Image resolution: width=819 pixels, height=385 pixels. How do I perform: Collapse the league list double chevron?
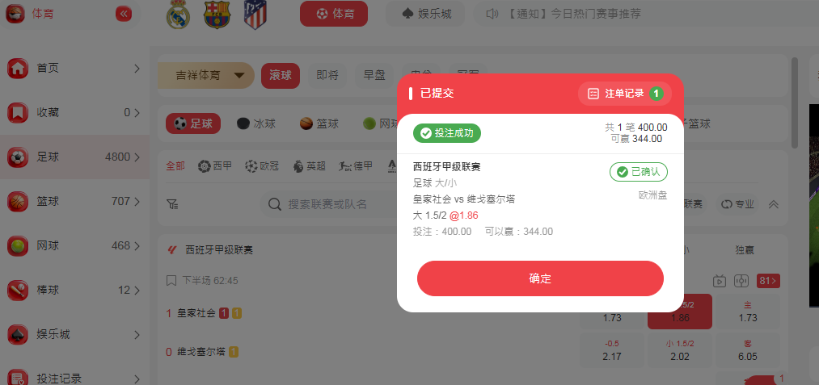pyautogui.click(x=774, y=204)
